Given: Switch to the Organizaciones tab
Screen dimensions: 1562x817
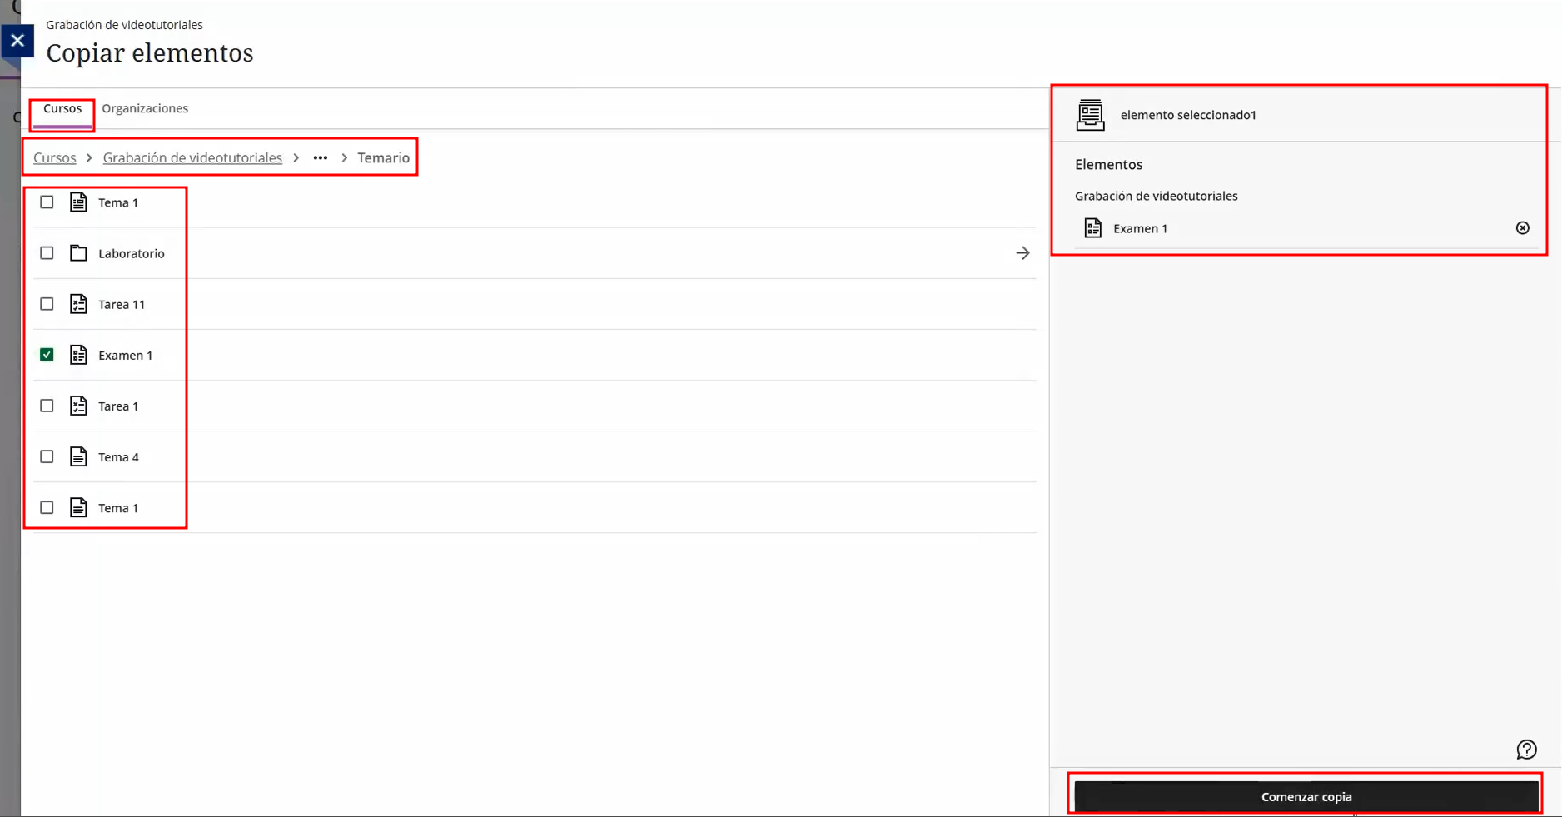Looking at the screenshot, I should click(145, 108).
